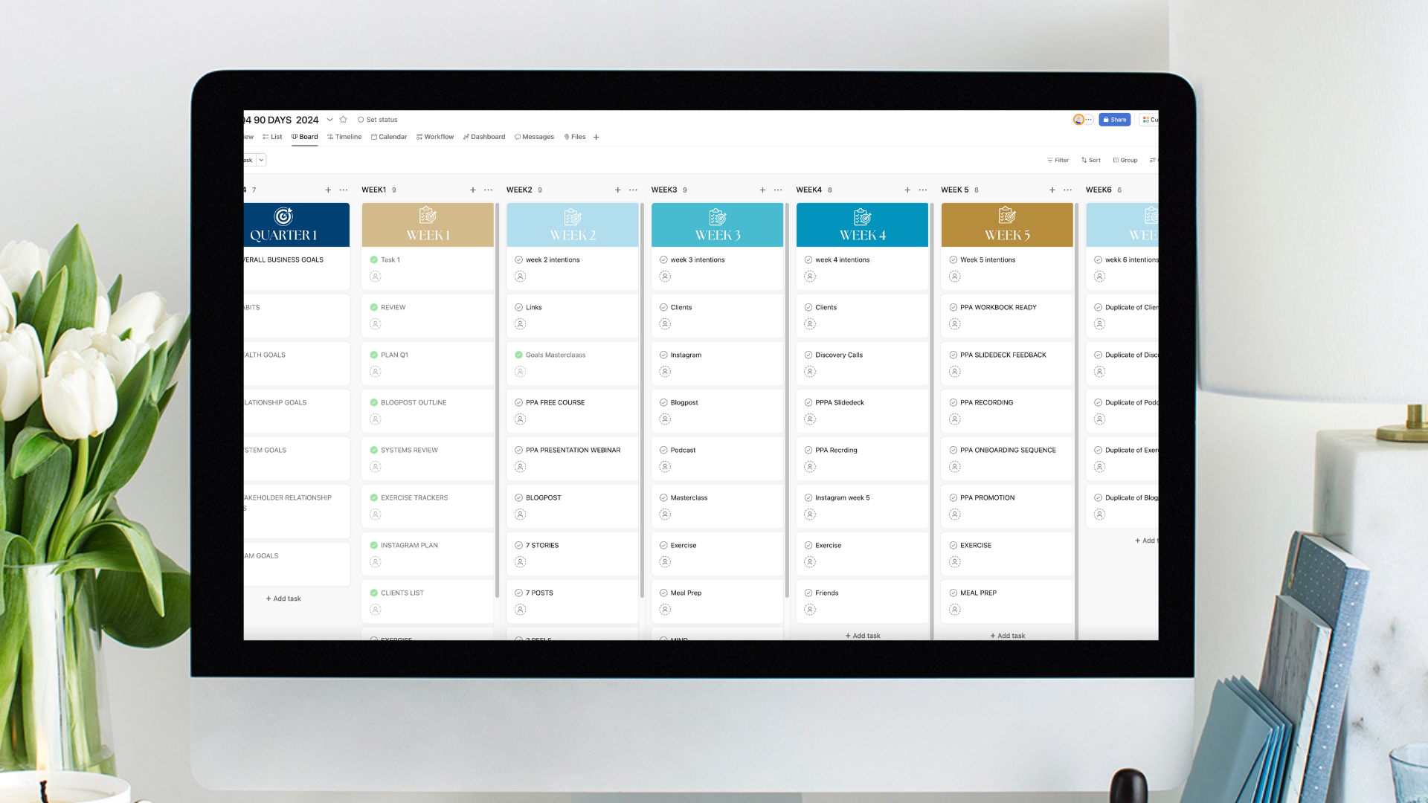Click assignee icon on Links task
1428x803 pixels.
click(x=521, y=324)
